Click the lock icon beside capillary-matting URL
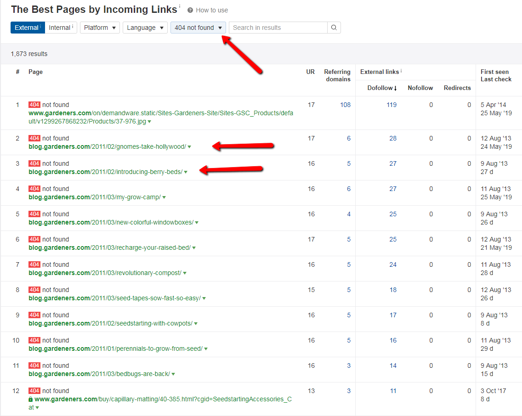This screenshot has height=416, width=522. click(x=31, y=399)
